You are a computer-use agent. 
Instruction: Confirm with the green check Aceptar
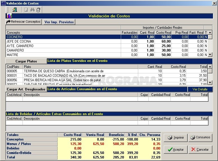point(176,150)
